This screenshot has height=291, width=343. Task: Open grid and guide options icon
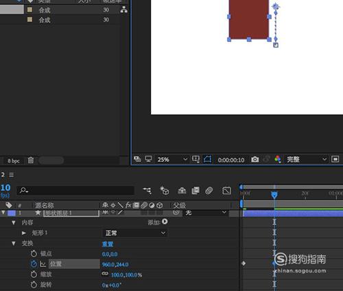tap(196, 159)
